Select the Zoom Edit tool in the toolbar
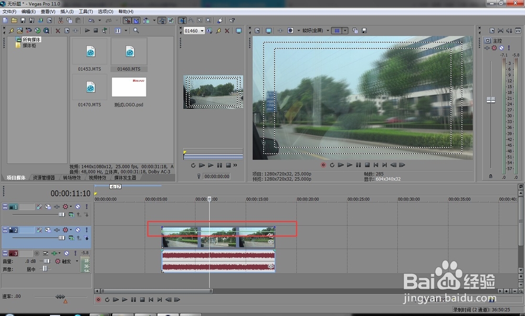The height and width of the screenshot is (316, 525). click(208, 20)
